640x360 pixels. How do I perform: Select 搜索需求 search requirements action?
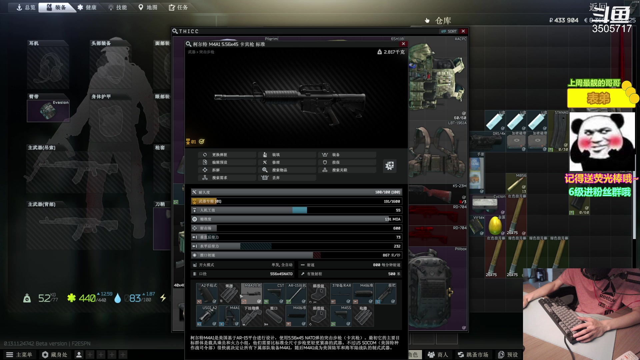(227, 178)
